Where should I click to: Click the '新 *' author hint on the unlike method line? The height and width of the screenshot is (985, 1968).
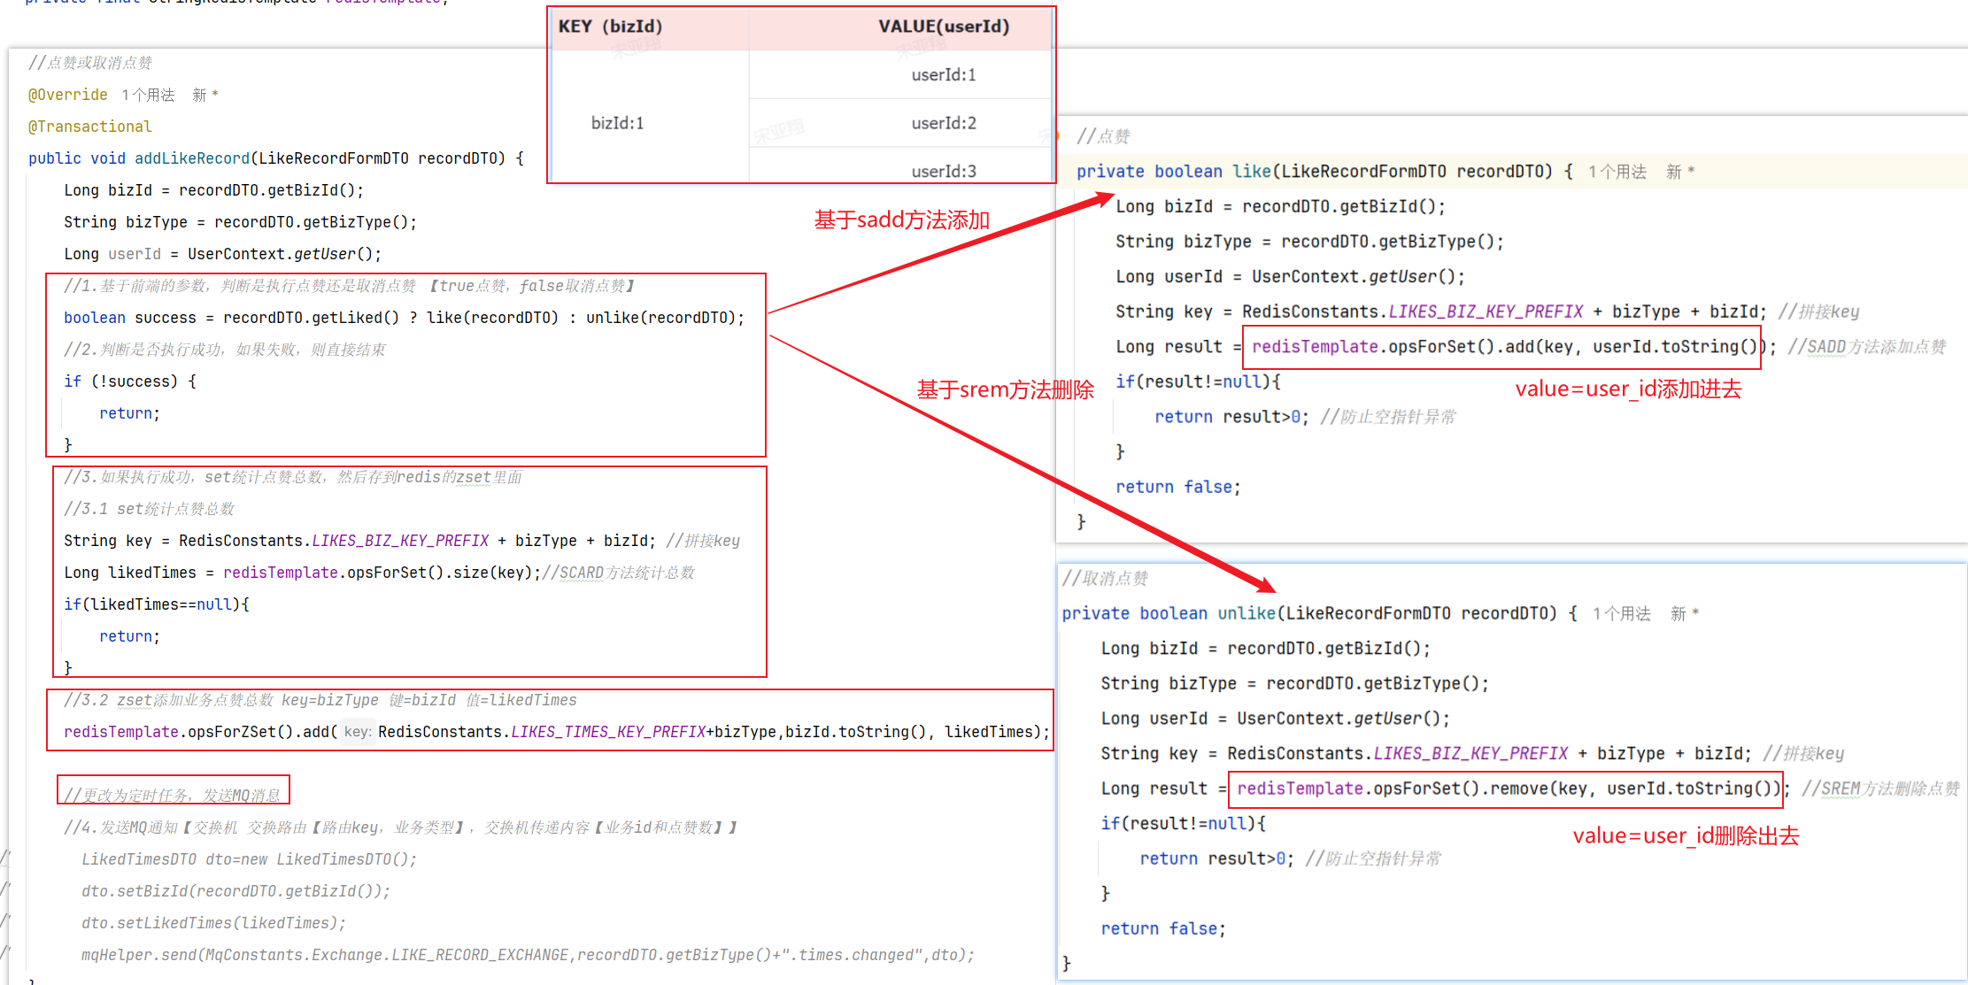1684,613
